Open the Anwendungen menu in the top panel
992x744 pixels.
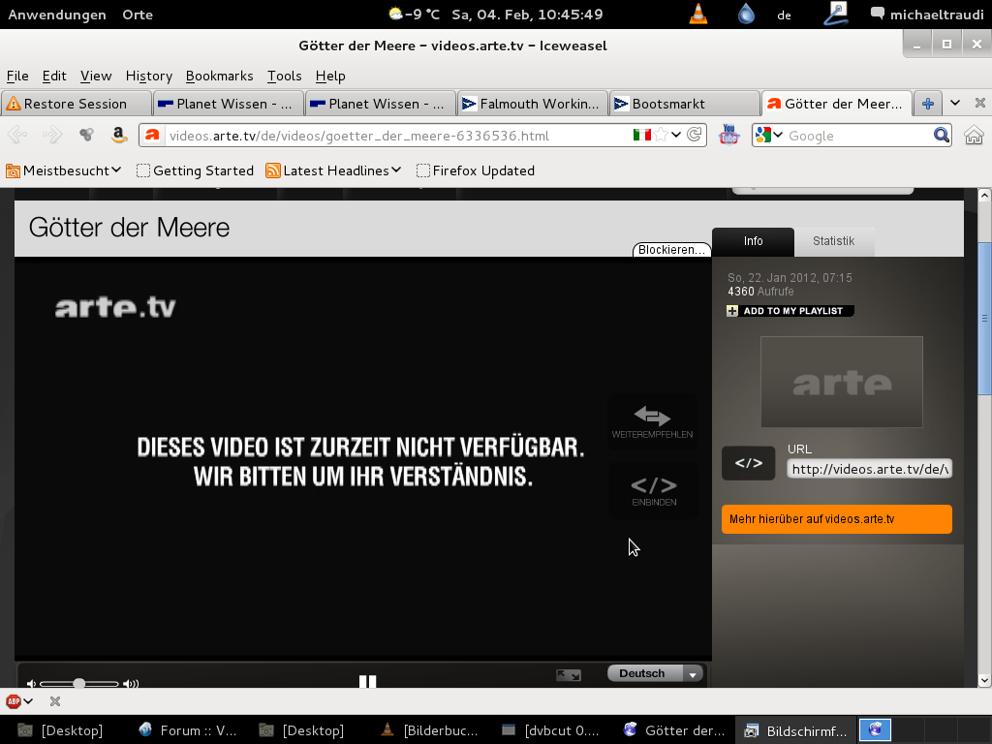click(x=57, y=14)
